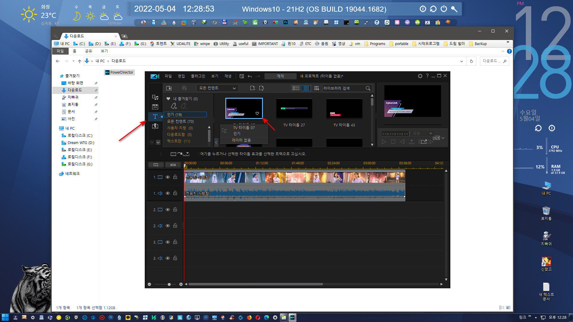Open the Project Room clapperboard icon
This screenshot has width=573, height=322.
click(155, 107)
